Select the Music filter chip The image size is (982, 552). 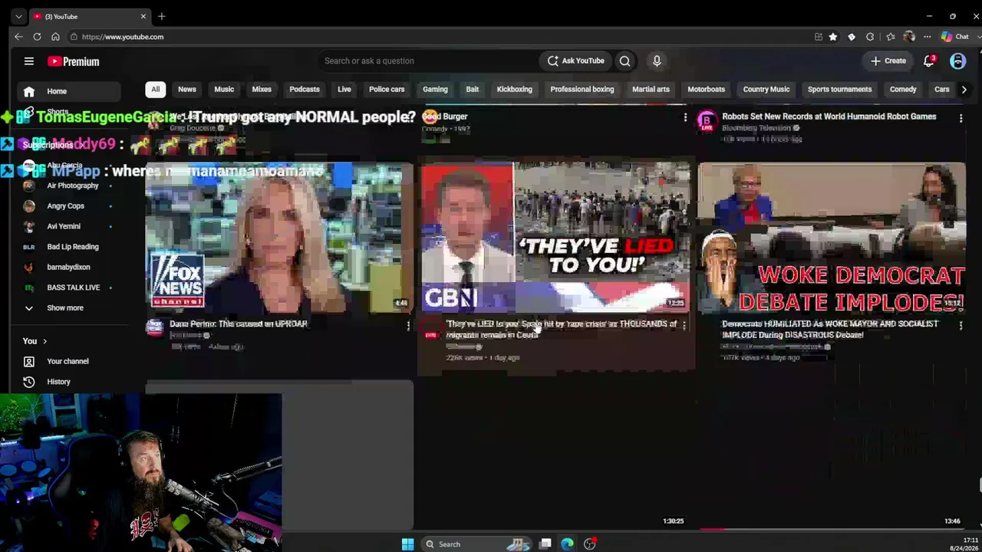pos(224,90)
